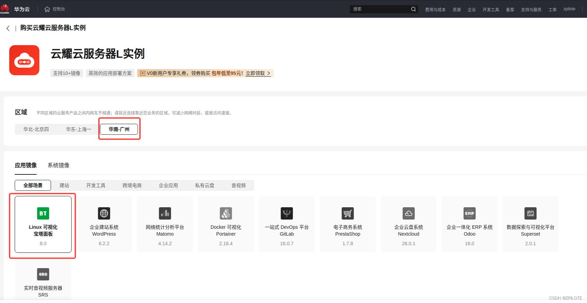Click the 电子商务系统 PrestaShop label
587x303 pixels.
coord(348,230)
